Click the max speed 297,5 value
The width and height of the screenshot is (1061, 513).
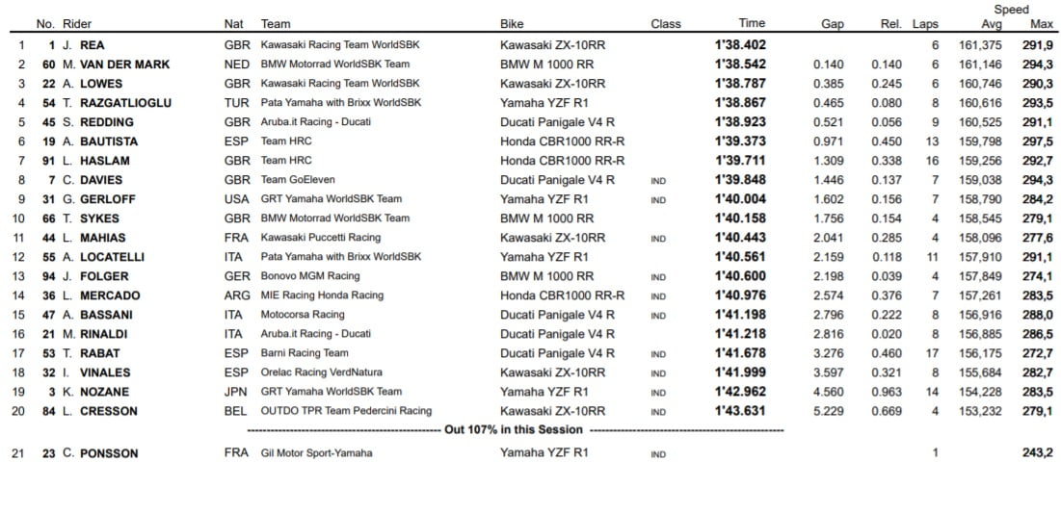(1037, 141)
